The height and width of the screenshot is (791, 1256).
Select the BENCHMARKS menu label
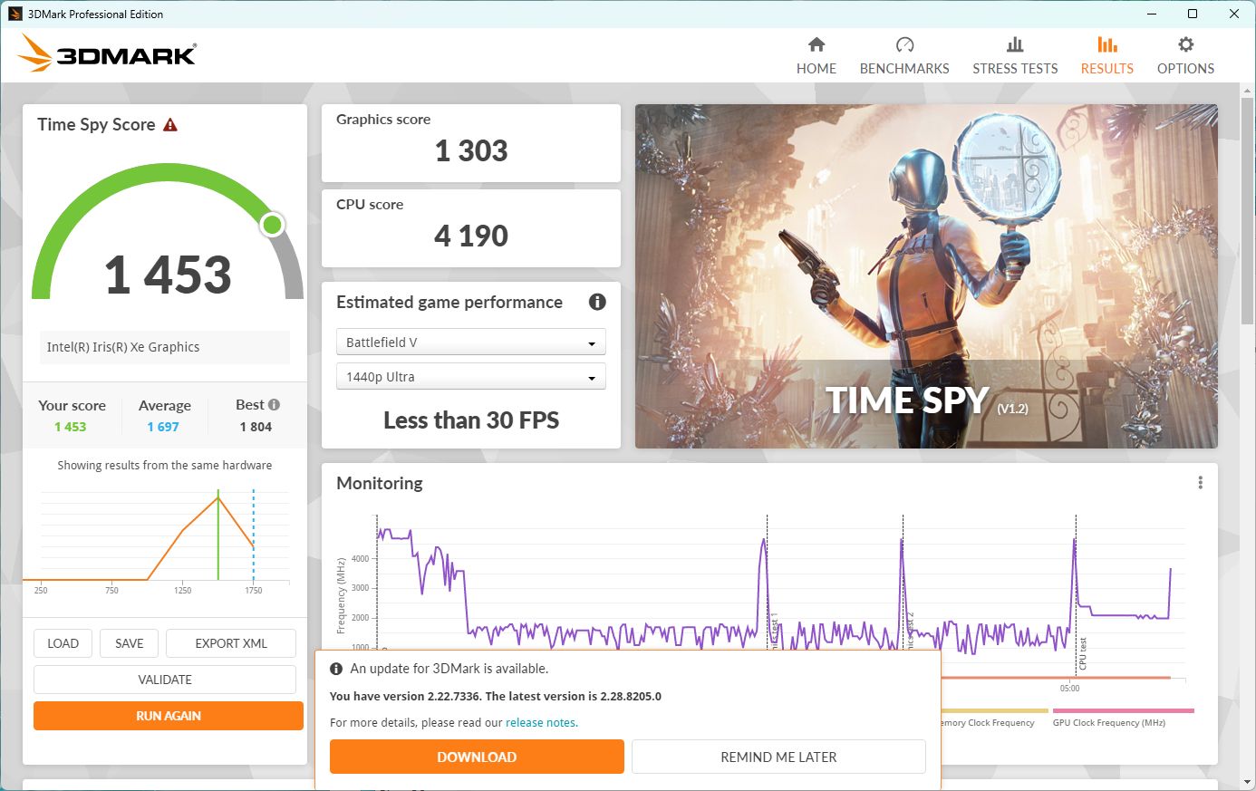[904, 69]
